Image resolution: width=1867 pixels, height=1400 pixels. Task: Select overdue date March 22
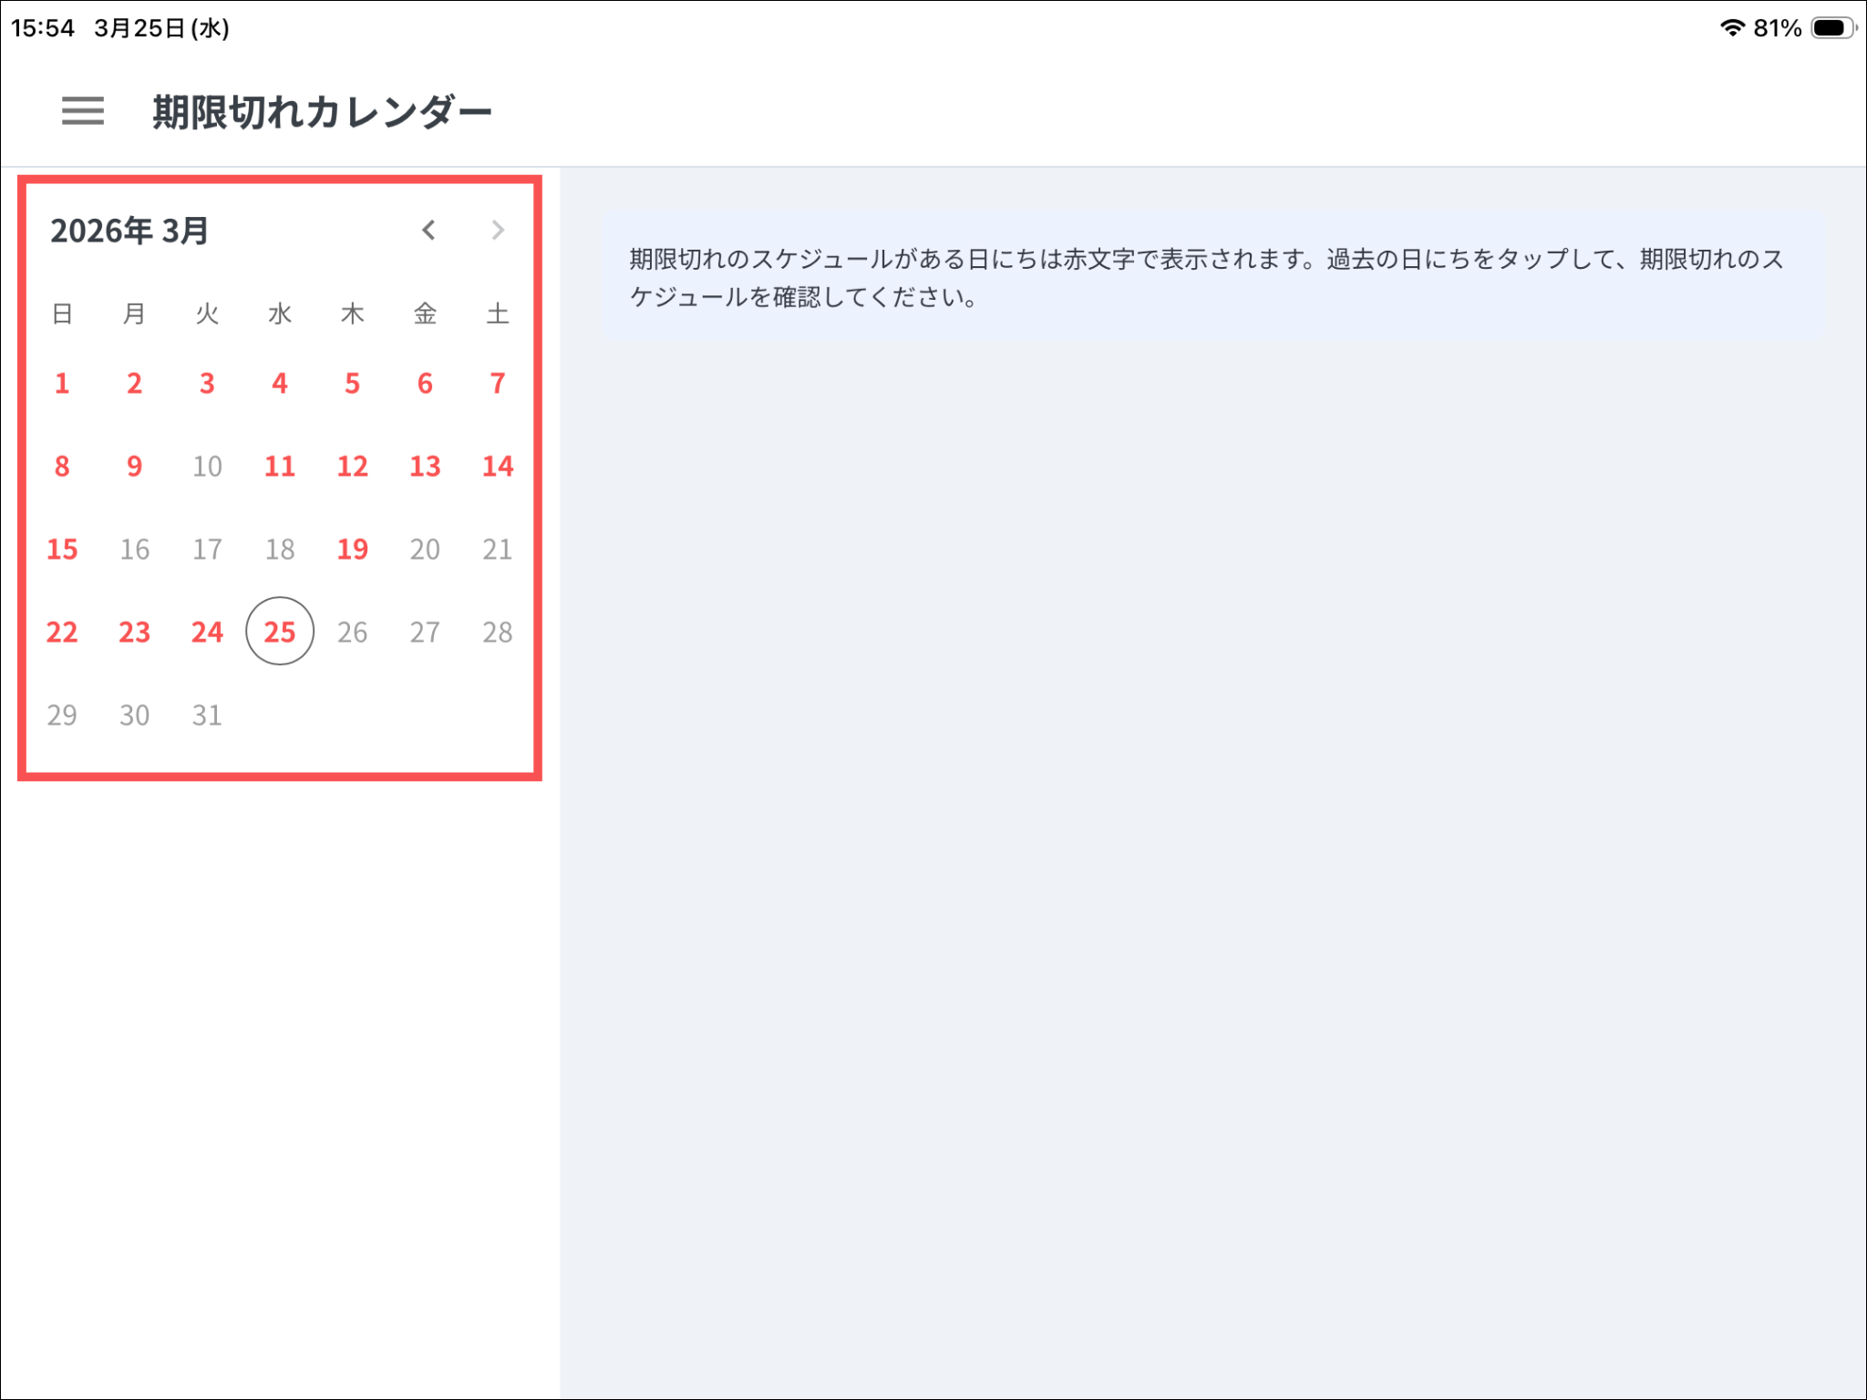click(x=62, y=633)
